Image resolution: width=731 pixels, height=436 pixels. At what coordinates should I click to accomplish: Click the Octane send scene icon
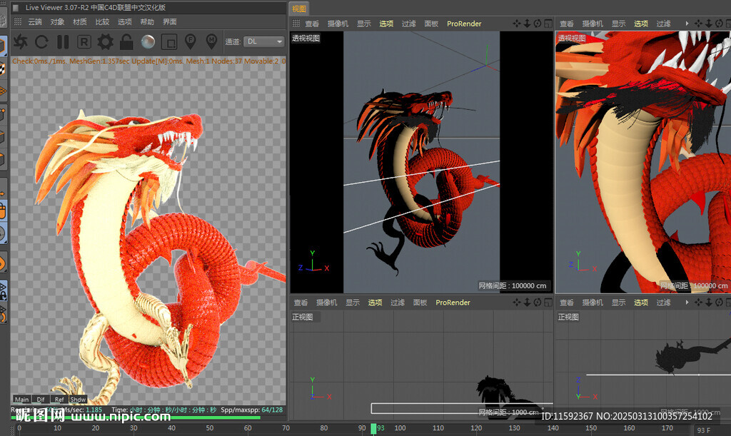[x=21, y=42]
